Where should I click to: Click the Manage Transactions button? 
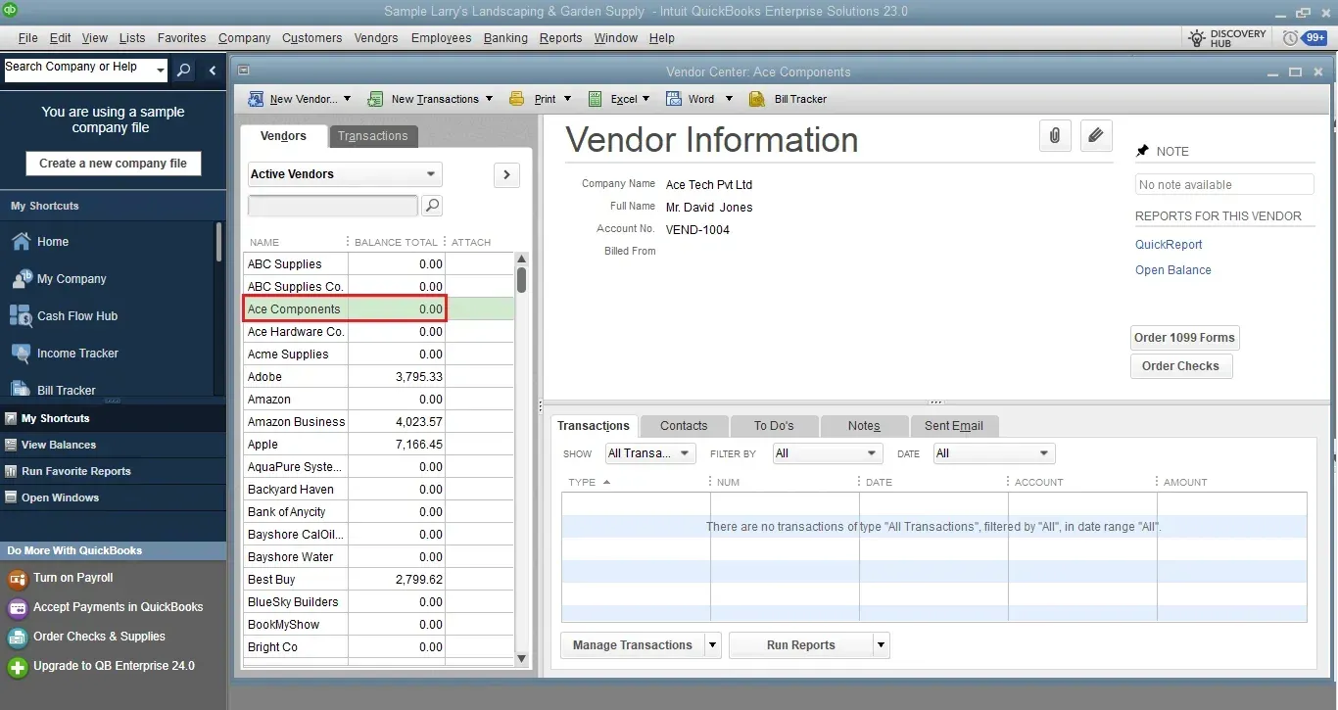point(632,645)
